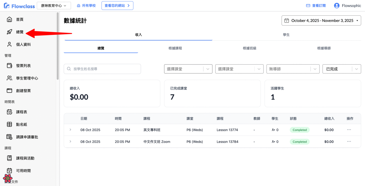This screenshot has width=365, height=186.
Task: Click the rocket overview icon
Action: [x=9, y=32]
